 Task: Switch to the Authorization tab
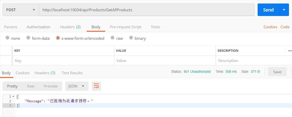[38, 27]
